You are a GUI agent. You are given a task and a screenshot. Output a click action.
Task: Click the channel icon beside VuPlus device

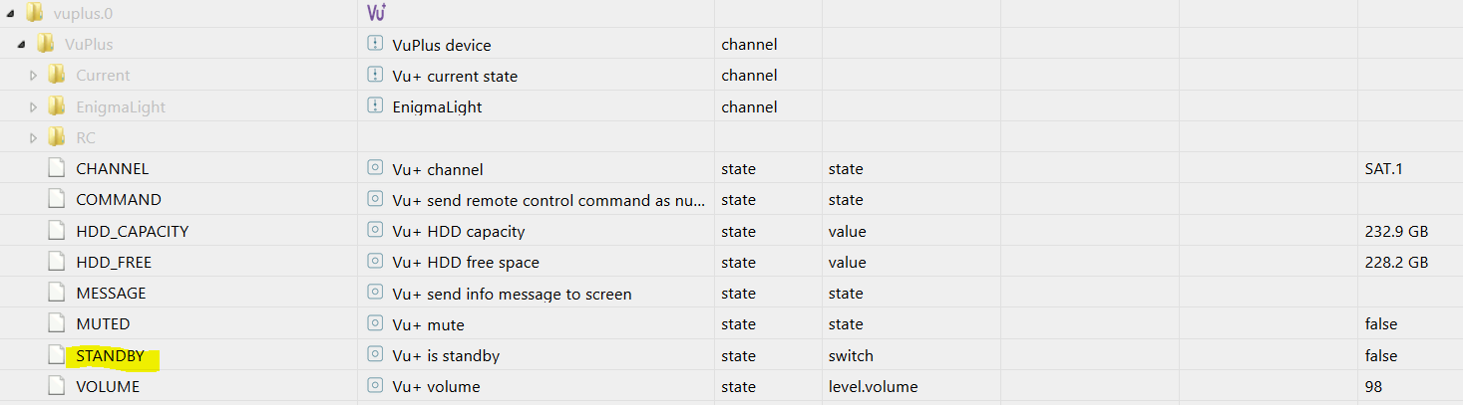pyautogui.click(x=375, y=44)
